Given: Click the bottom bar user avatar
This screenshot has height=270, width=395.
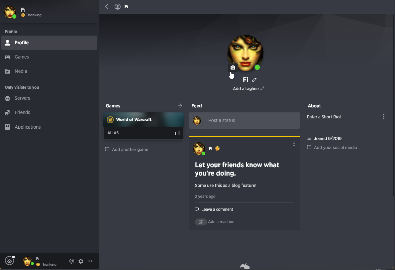Looking at the screenshot, I should tap(28, 261).
